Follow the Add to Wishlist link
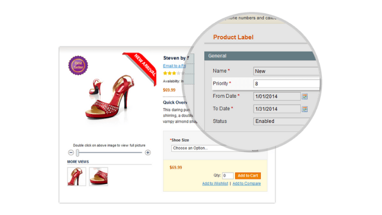 click(215, 184)
